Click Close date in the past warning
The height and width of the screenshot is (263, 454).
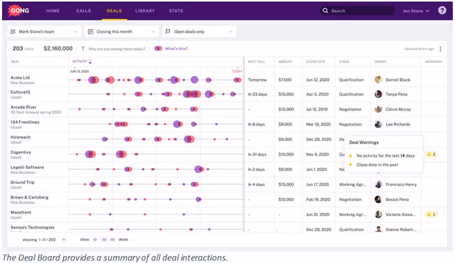(x=377, y=165)
